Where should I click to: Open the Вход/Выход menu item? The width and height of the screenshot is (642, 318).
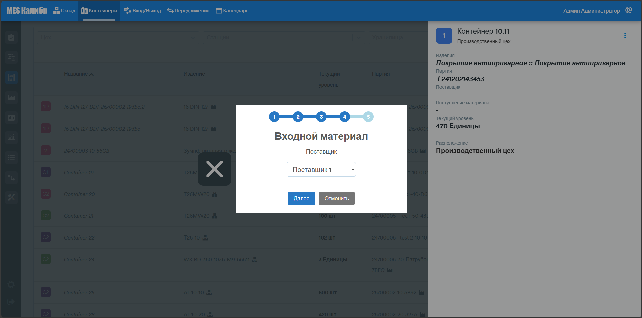click(x=143, y=11)
